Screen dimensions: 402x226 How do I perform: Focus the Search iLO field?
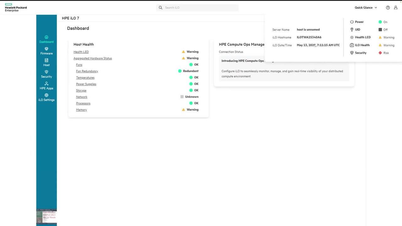point(197,8)
